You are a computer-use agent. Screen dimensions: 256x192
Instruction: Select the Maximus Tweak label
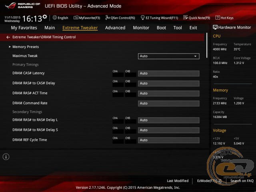tap(25, 56)
